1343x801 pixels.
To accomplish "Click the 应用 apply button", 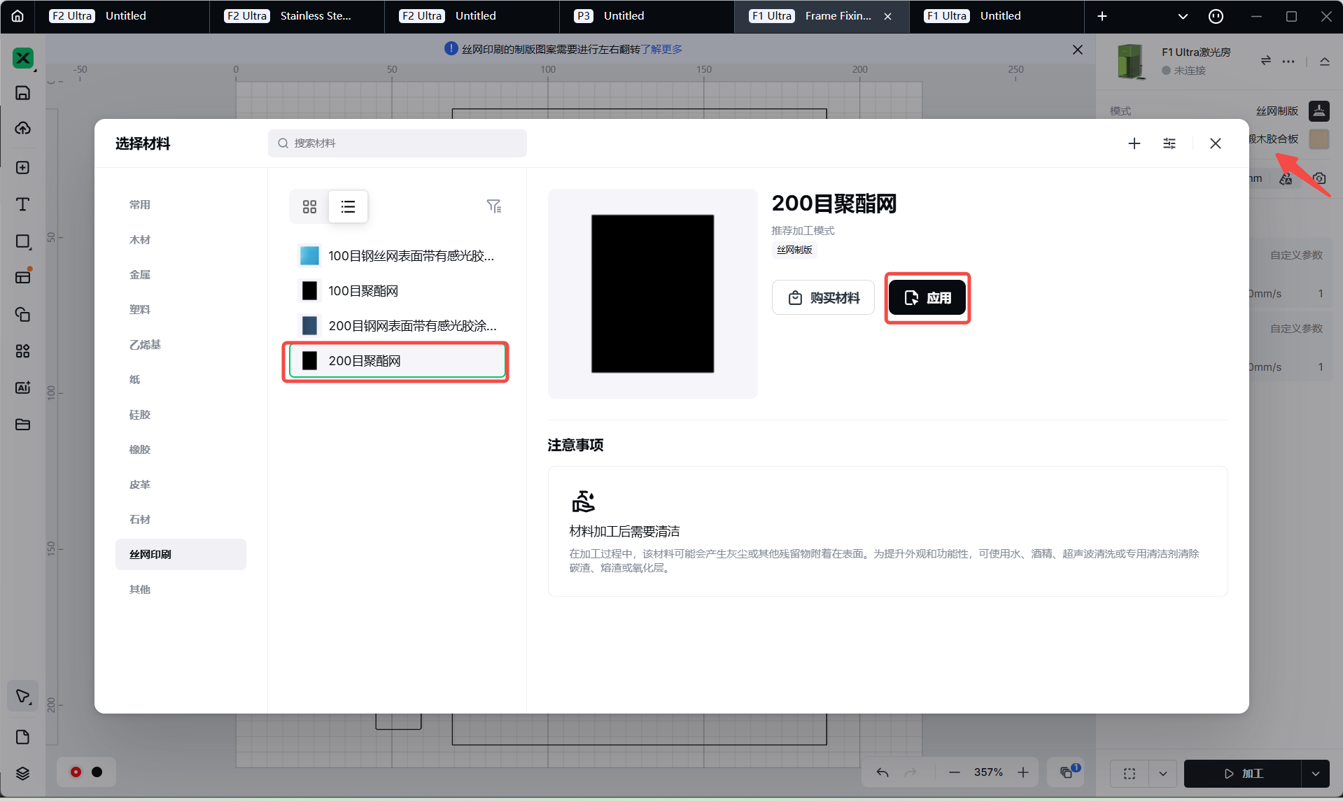I will (927, 298).
